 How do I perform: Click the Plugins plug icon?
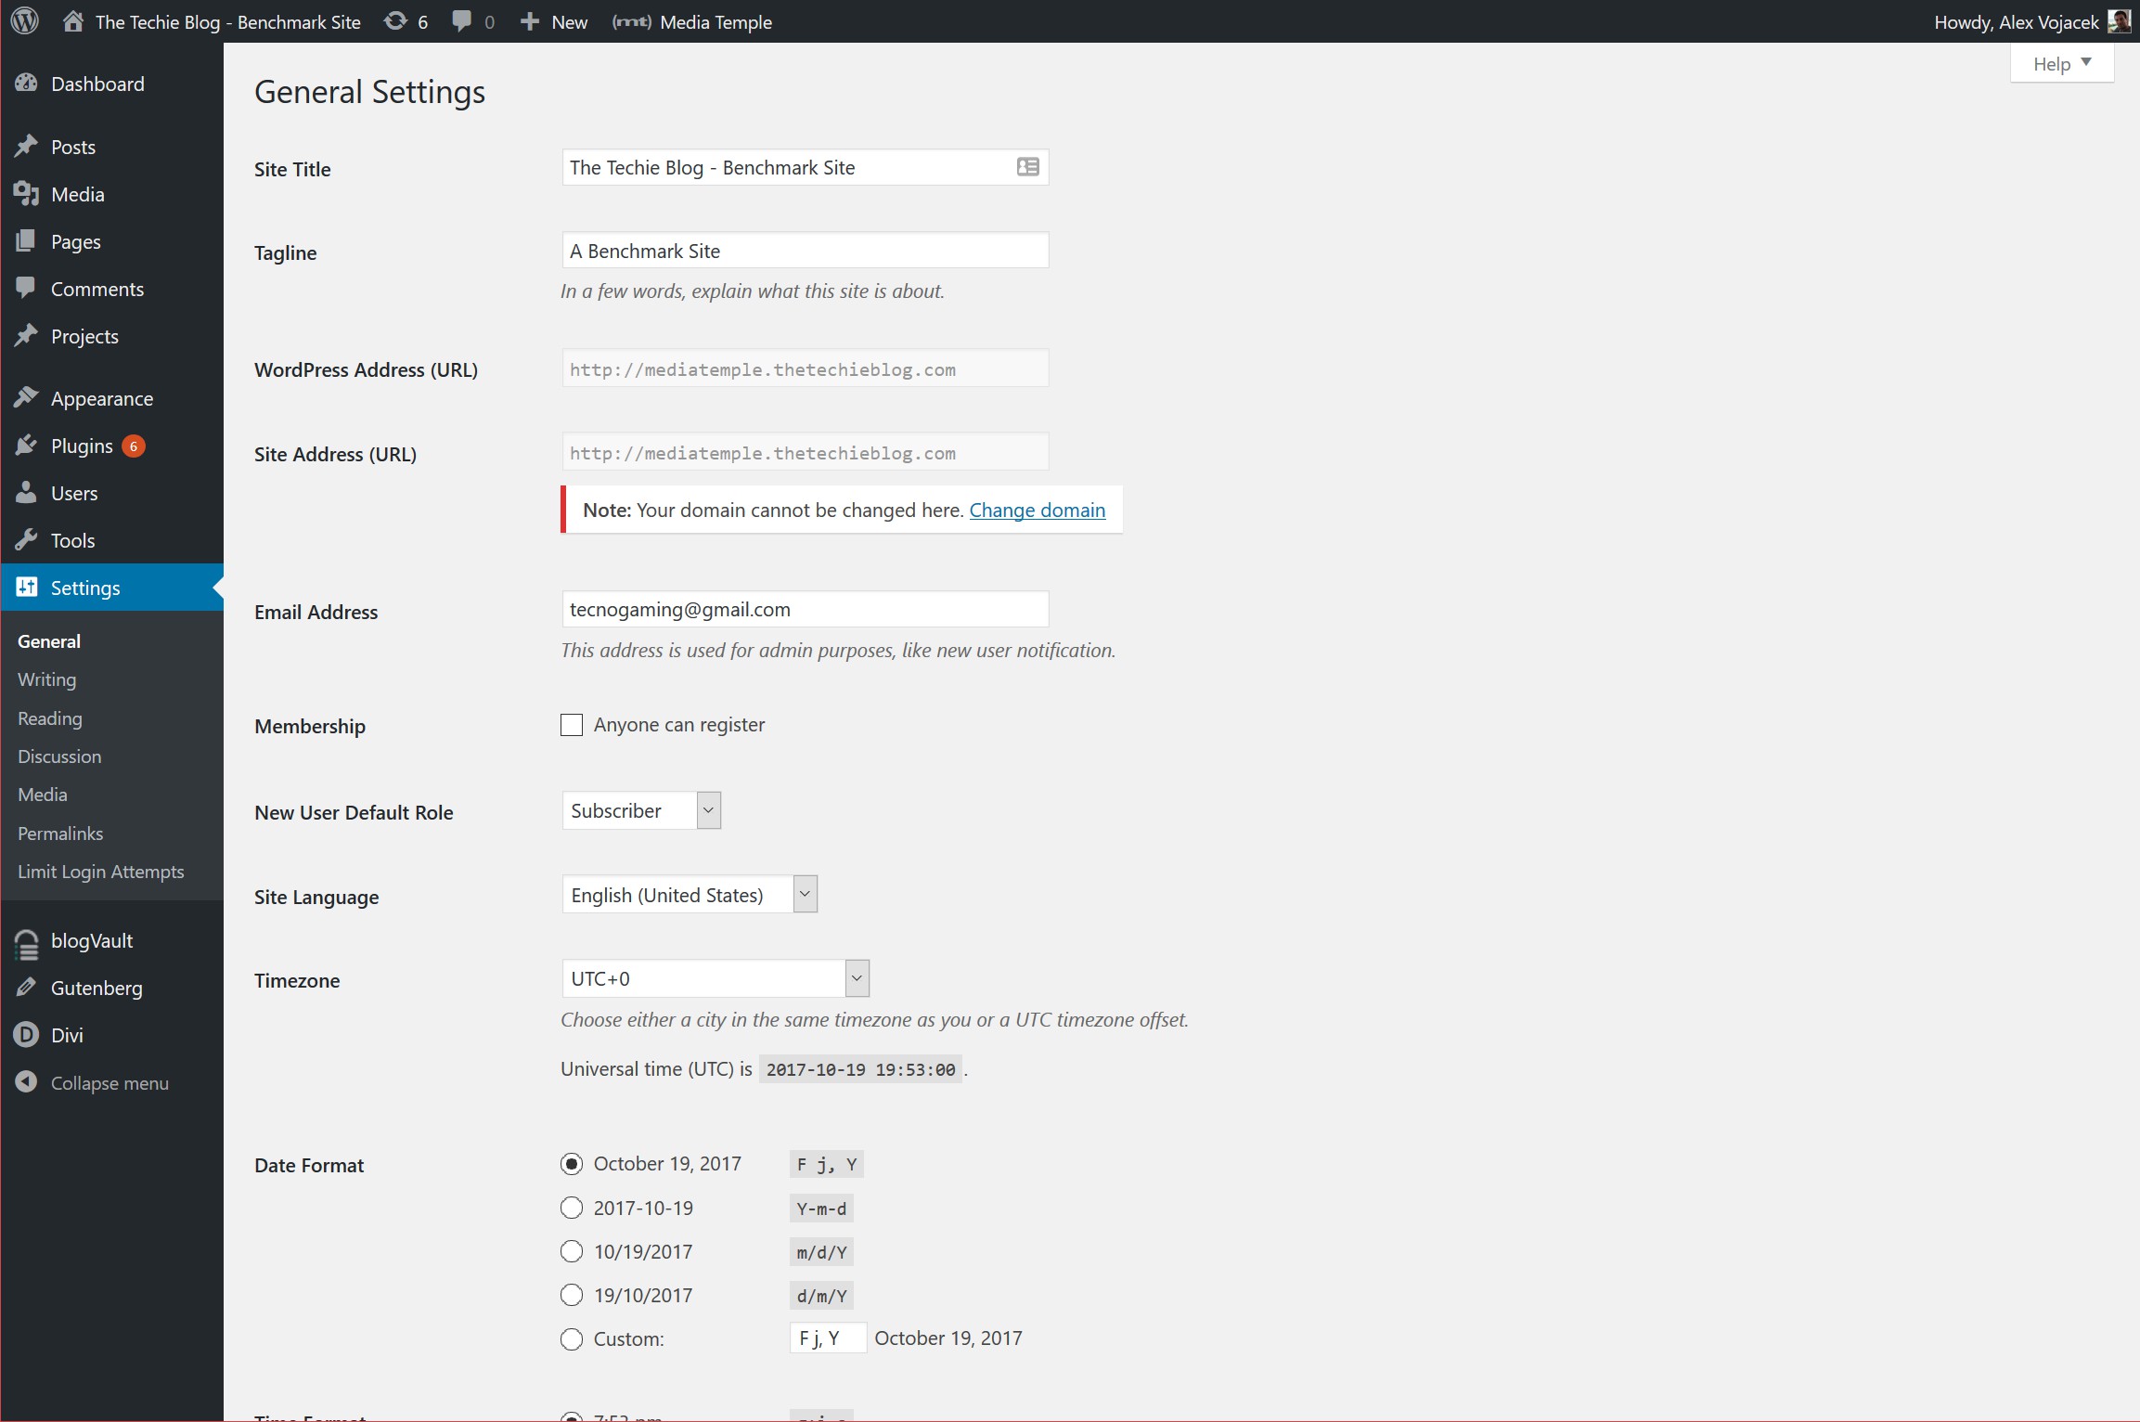pyautogui.click(x=26, y=446)
